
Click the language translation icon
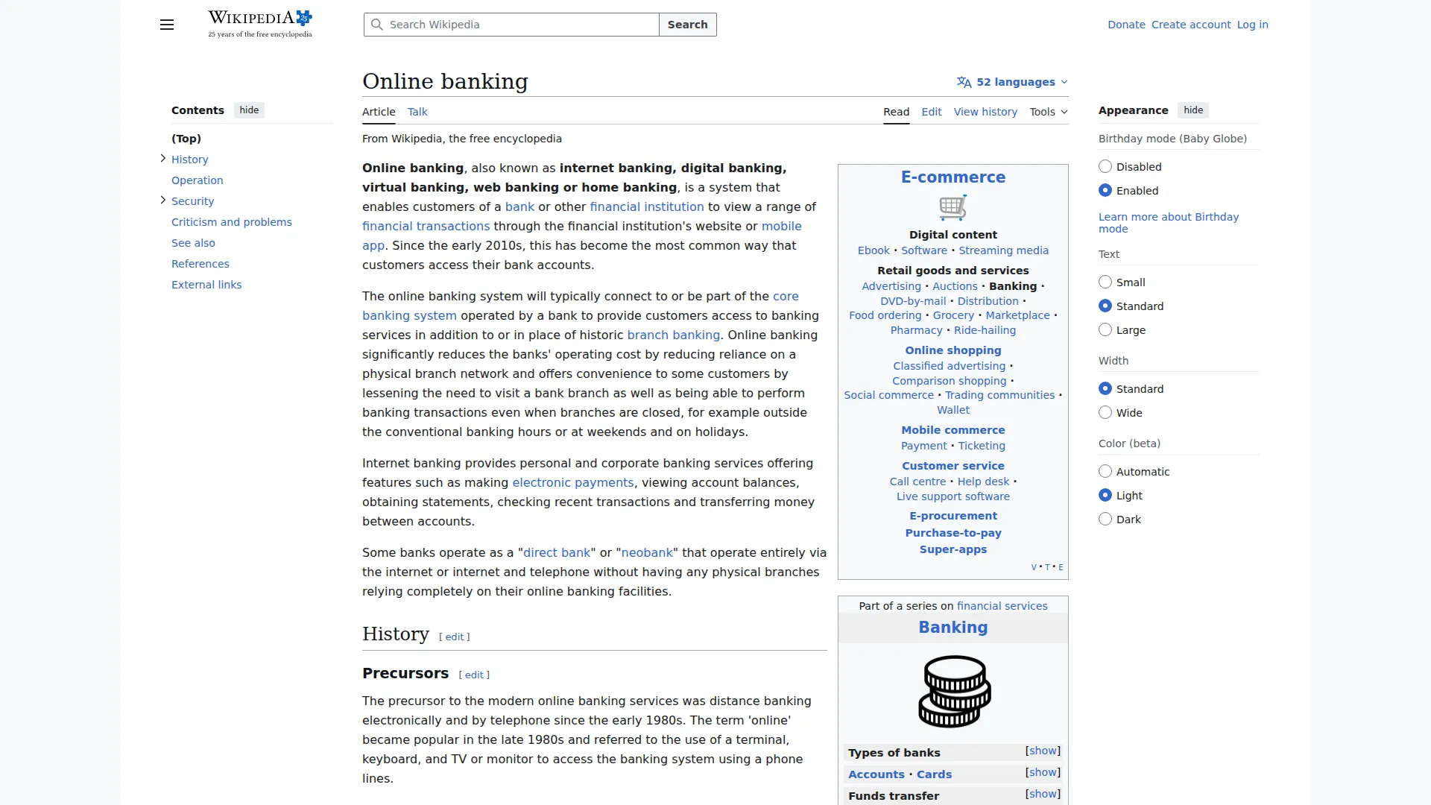click(964, 82)
